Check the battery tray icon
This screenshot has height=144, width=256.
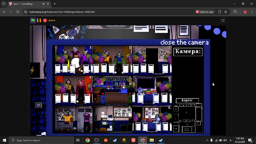point(220,140)
